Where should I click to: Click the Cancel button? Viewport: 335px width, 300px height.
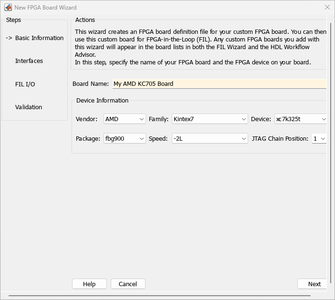pyautogui.click(x=128, y=284)
